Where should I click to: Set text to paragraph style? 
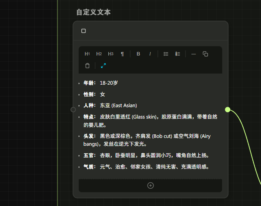pyautogui.click(x=122, y=54)
